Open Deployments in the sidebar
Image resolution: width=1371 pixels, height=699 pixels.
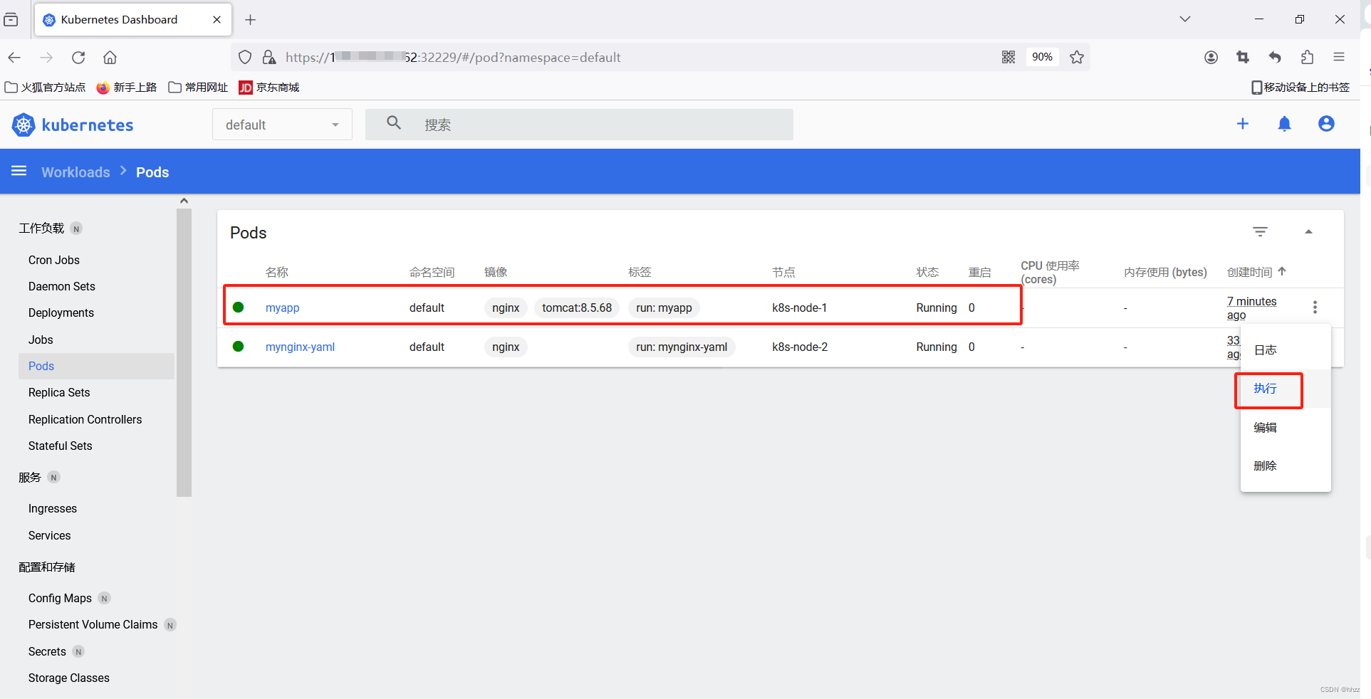(61, 312)
